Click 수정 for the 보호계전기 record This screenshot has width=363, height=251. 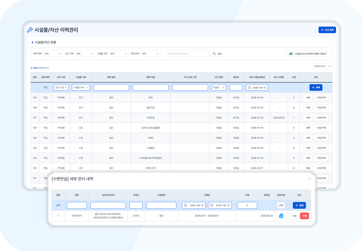pyautogui.click(x=294, y=216)
